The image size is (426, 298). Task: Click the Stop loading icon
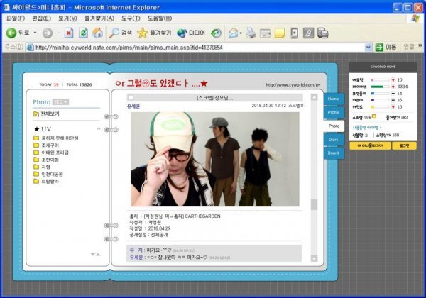[69, 33]
